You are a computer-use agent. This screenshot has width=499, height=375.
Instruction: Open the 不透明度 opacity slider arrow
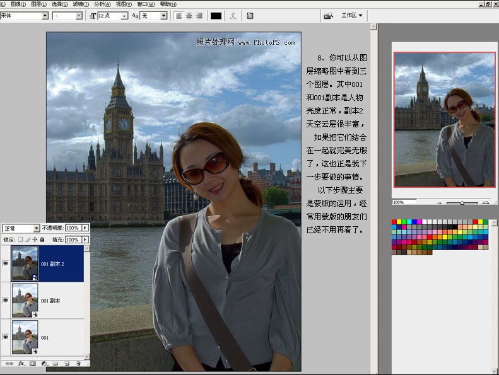[x=85, y=228]
